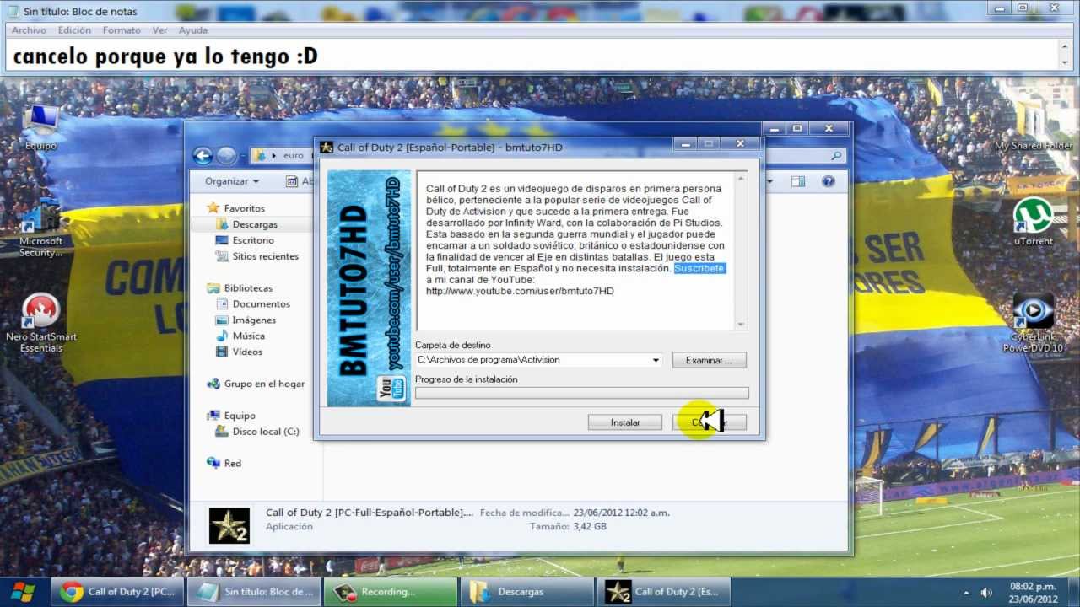Viewport: 1080px width, 607px height.
Task: Select Descargas in Explorer sidebar
Action: click(x=255, y=224)
